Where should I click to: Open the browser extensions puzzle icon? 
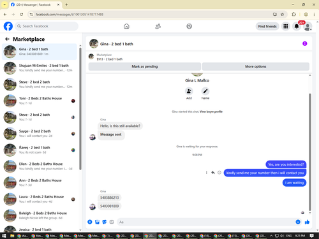click(293, 15)
